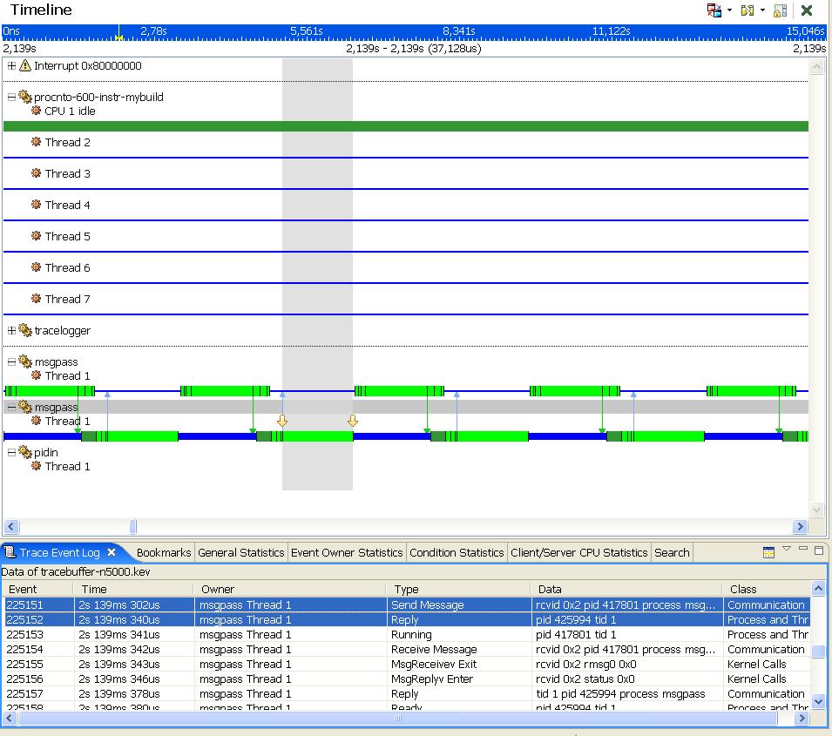
Task: Open the Client/Server CPU Statistics tab
Action: click(x=578, y=552)
